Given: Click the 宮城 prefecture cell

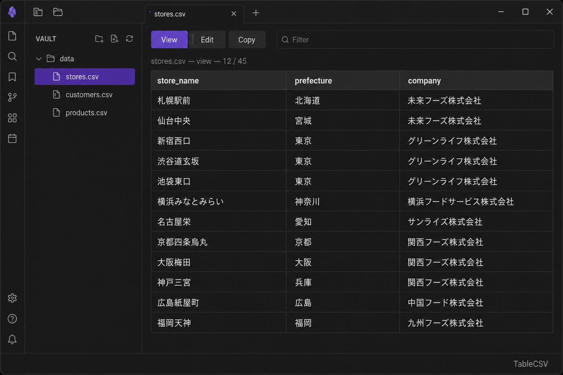Looking at the screenshot, I should 343,120.
